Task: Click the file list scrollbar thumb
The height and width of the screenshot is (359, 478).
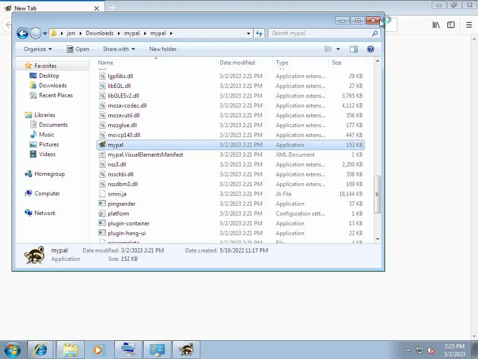Action: (x=377, y=194)
